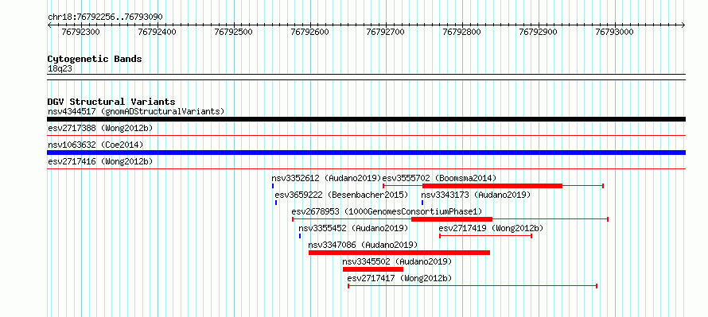The image size is (708, 317).
Task: Select the blue esv3659222 marker
Action: click(276, 203)
